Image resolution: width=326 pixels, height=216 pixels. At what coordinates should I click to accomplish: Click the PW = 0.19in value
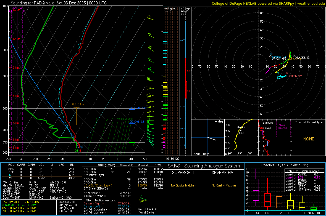[10, 182]
